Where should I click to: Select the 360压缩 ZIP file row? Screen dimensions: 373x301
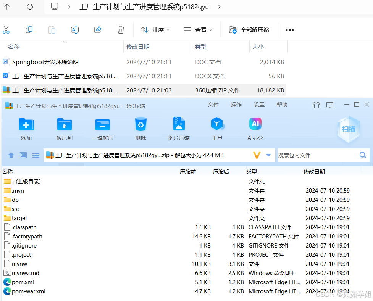pos(143,90)
